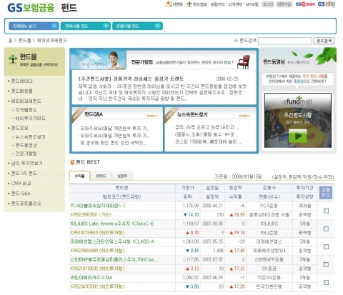Click the 펀드몰 tree icon in sidebar
This screenshot has height=295, width=343.
click(13, 59)
